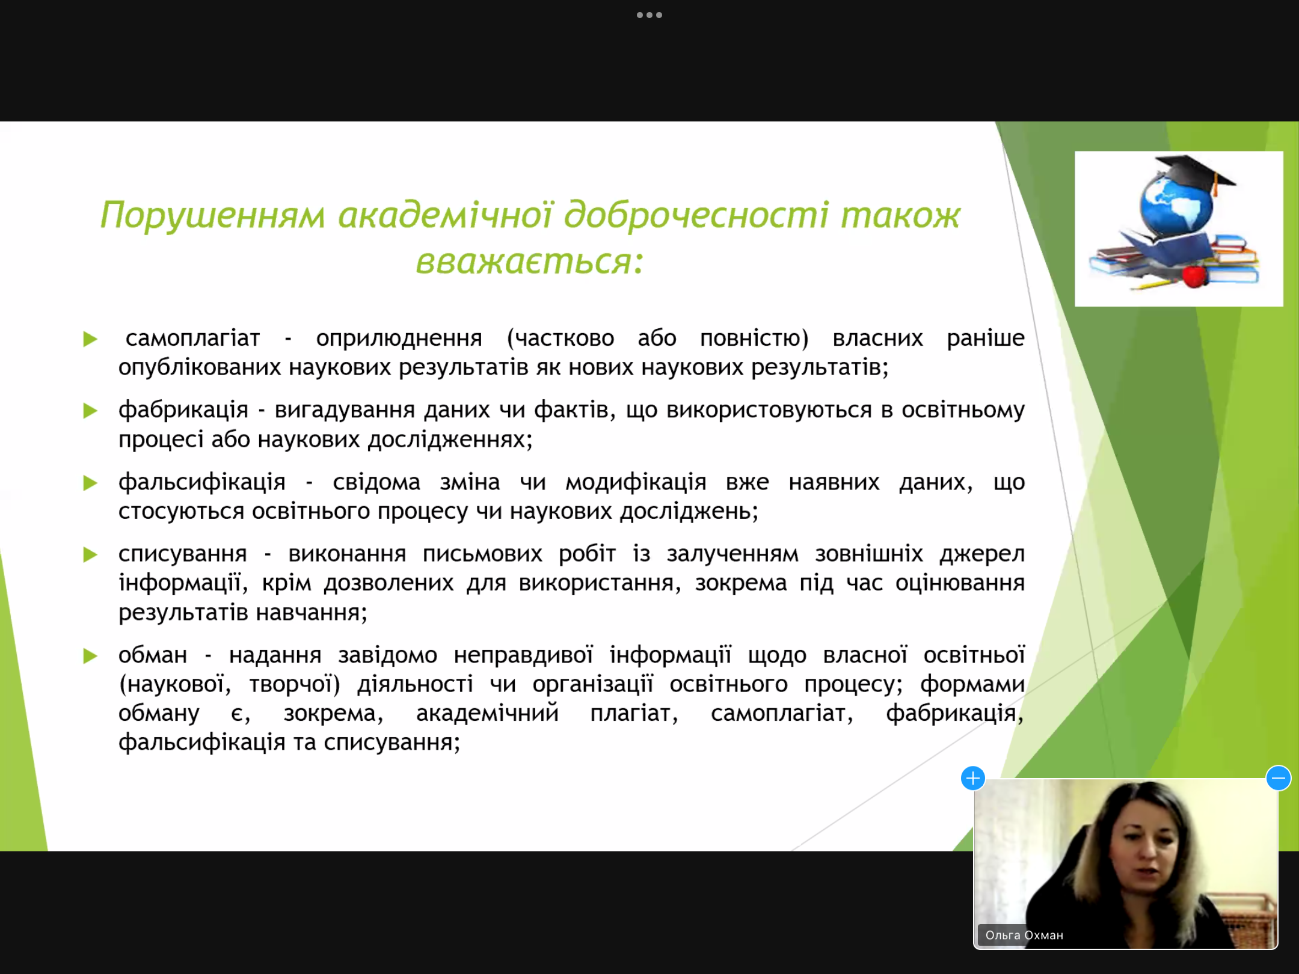Click the slide title 'Порушенням академічної доброчесності також'
The width and height of the screenshot is (1299, 974).
click(x=529, y=215)
